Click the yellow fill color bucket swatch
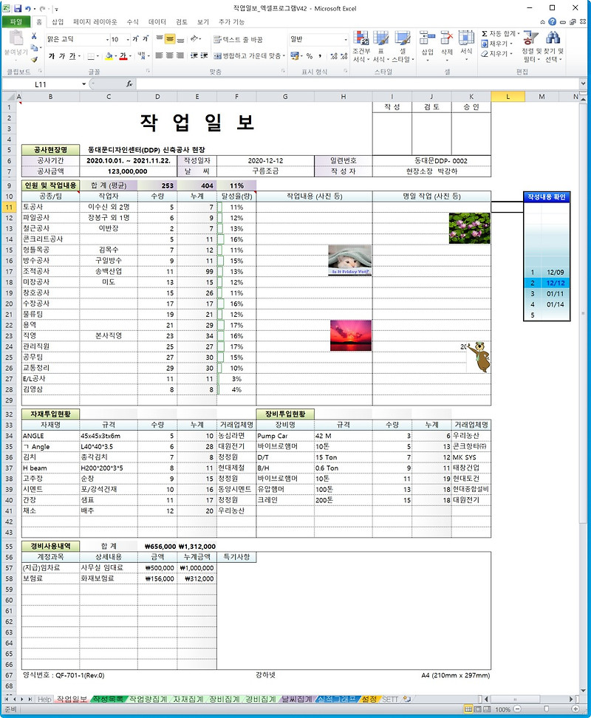This screenshot has width=591, height=718. coord(109,56)
